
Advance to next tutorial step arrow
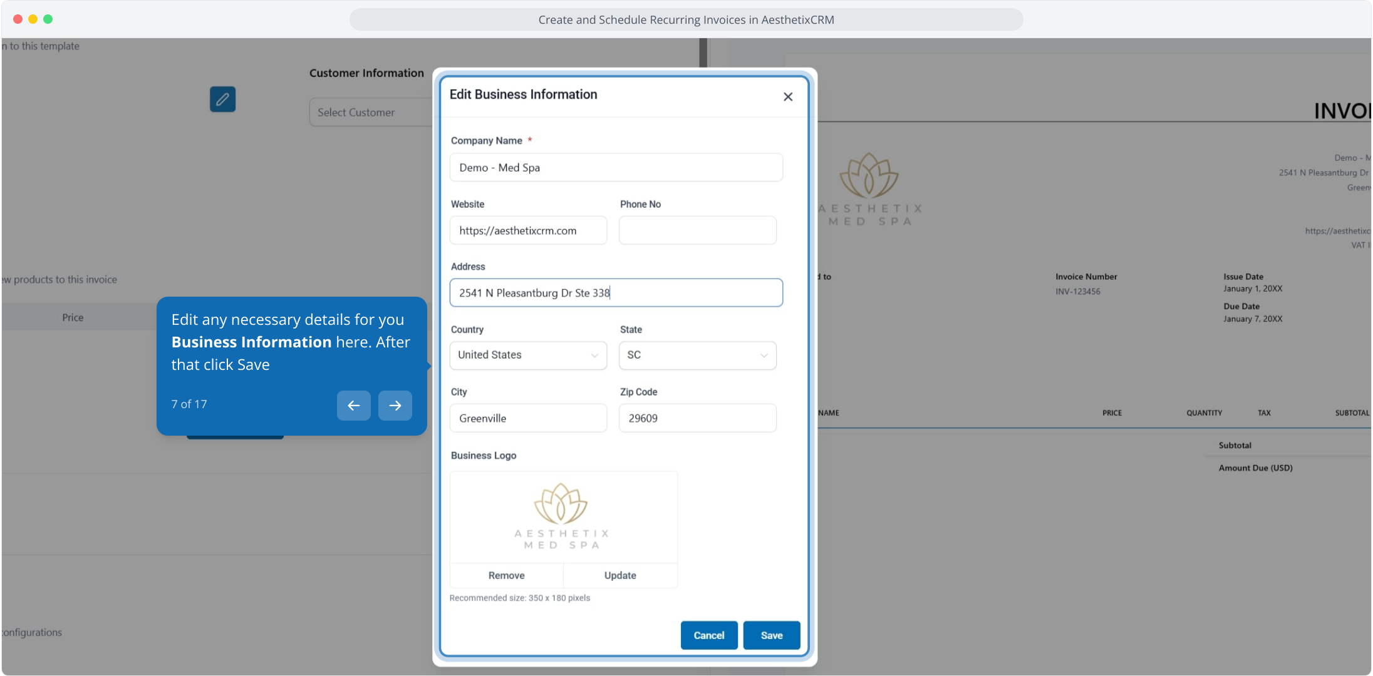click(395, 405)
